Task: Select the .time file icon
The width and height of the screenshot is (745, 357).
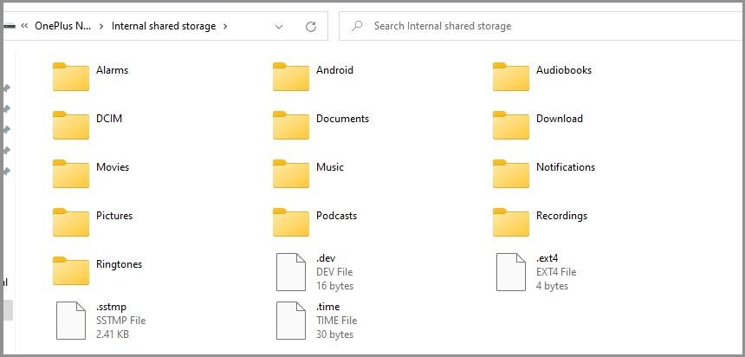Action: [290, 320]
